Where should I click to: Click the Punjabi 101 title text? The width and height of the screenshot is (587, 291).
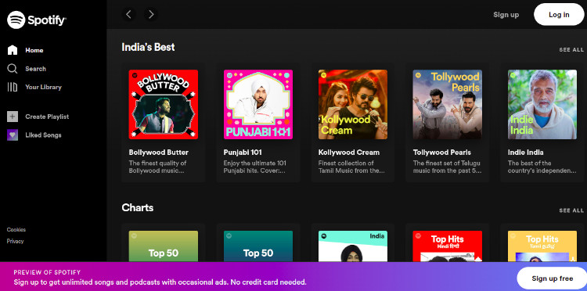(243, 153)
